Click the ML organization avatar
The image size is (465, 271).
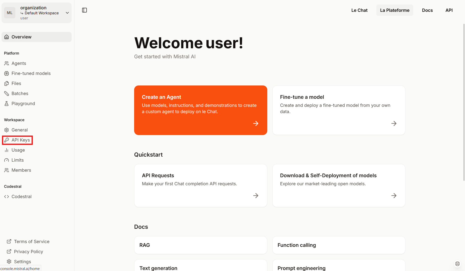coord(10,13)
